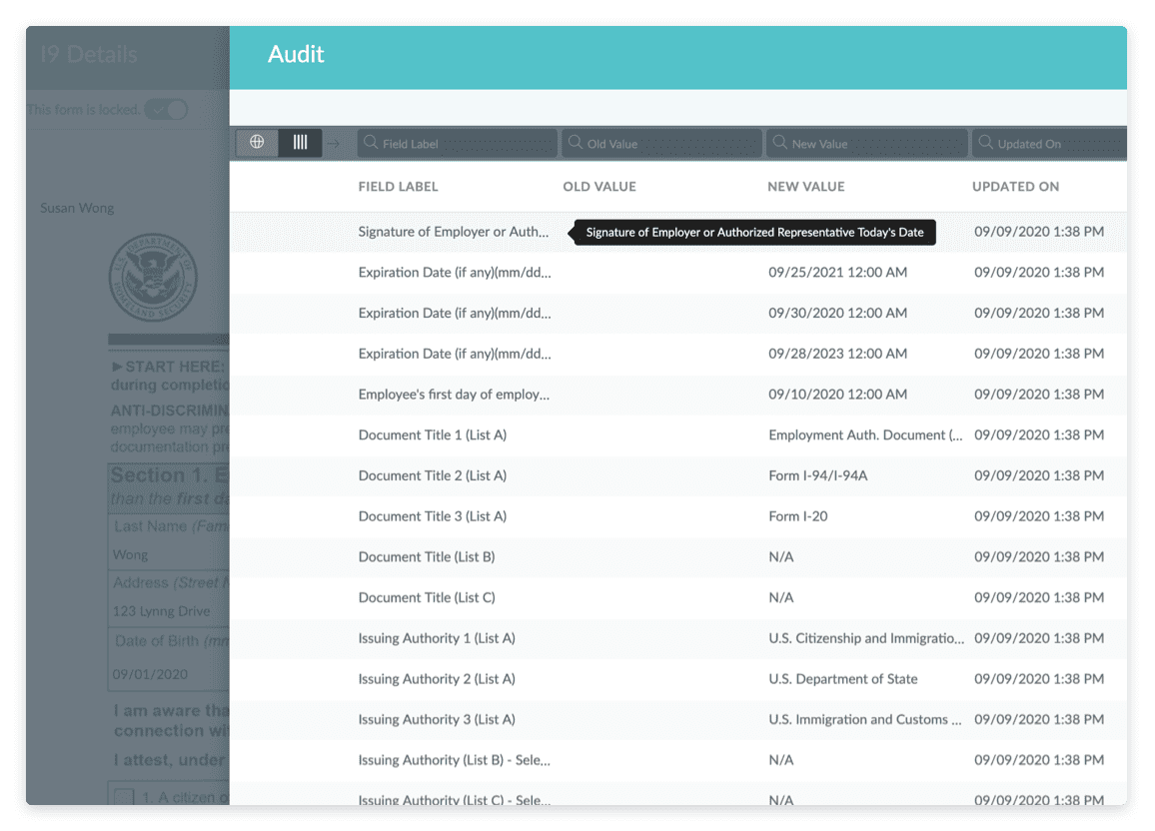Select the 'Issuing Authority 2 (List A)' row

[599, 678]
